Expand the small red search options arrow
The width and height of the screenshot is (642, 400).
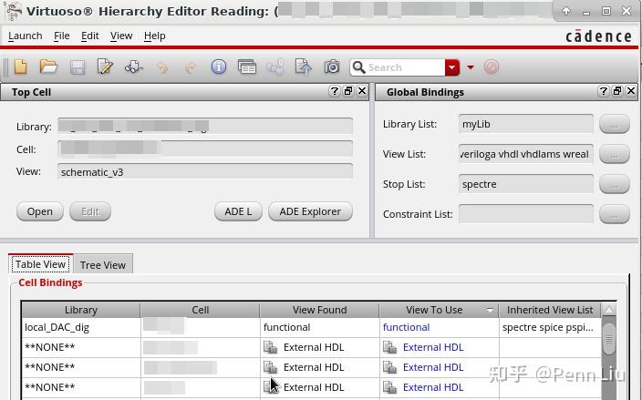[471, 67]
